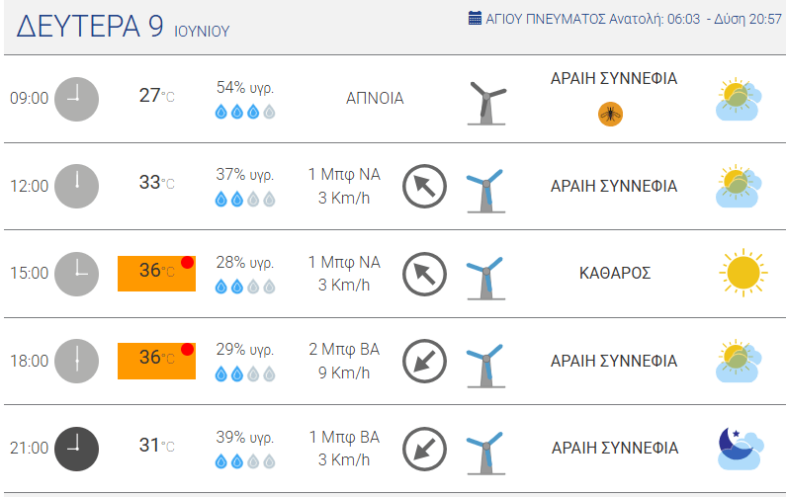Screen dimensions: 786x497
Task: Click the ΑΠΝΟΙΑ wind label
Action: coord(375,98)
